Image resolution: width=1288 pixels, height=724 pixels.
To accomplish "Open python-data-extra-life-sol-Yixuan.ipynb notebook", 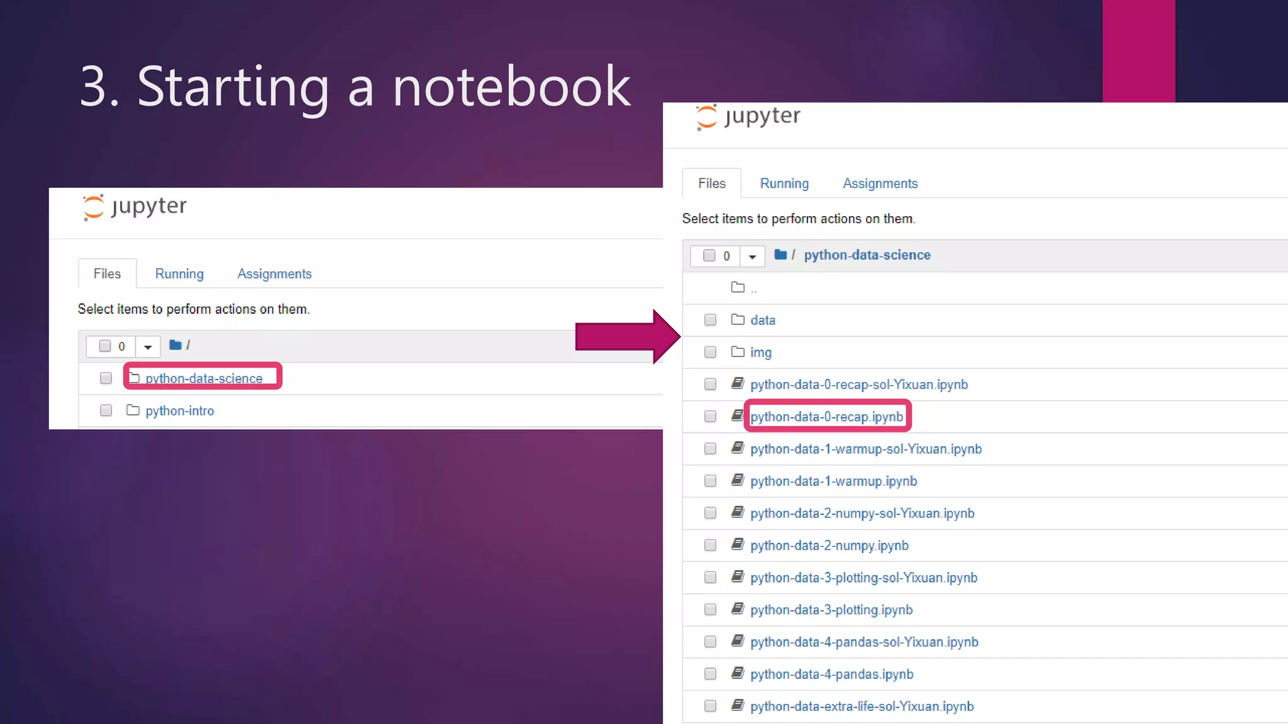I will tap(862, 706).
